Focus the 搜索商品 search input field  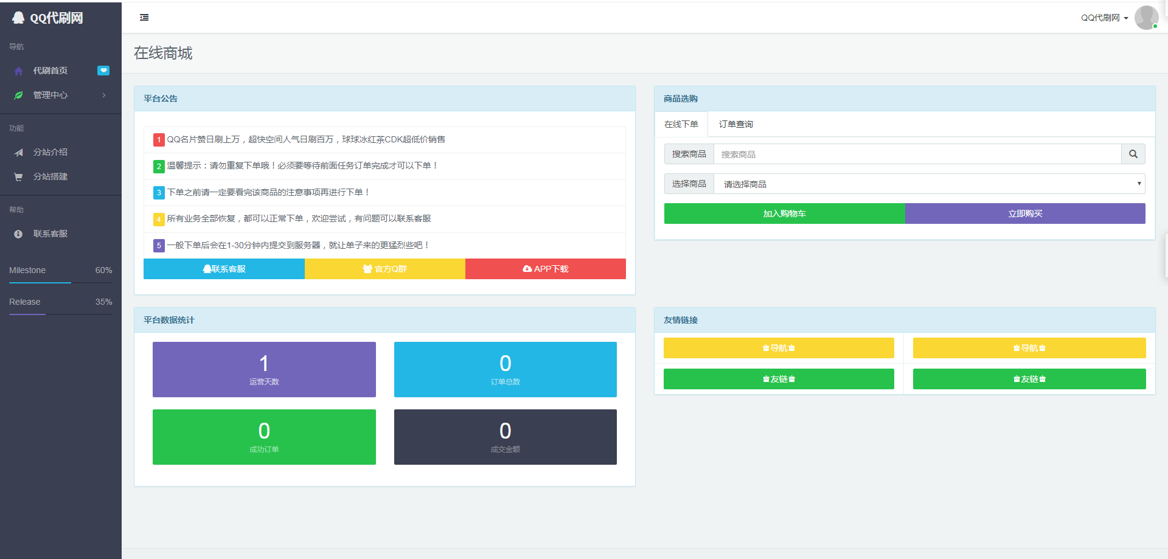[917, 154]
